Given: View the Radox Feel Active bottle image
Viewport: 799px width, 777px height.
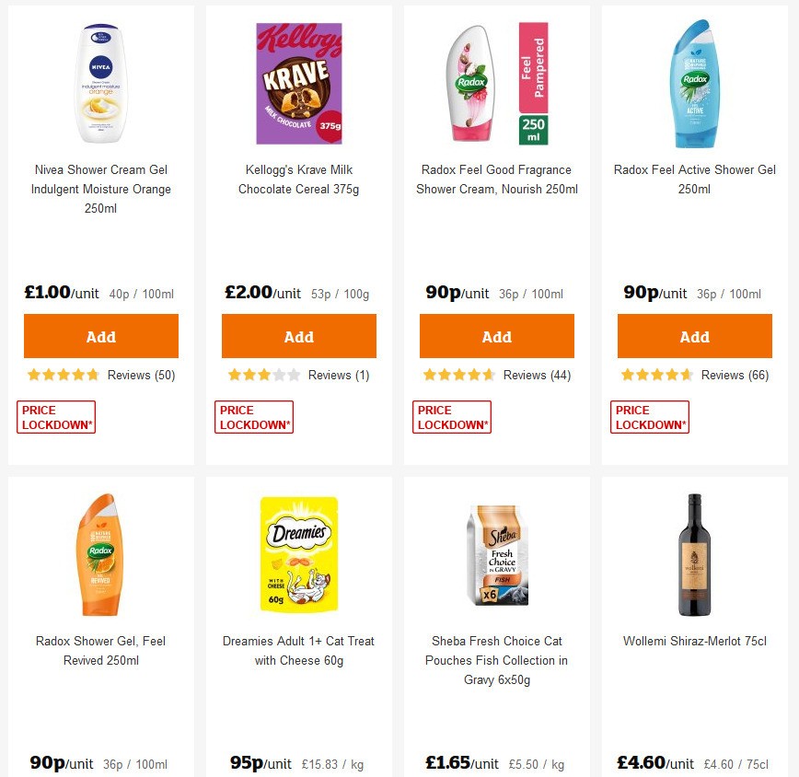Looking at the screenshot, I should [693, 83].
